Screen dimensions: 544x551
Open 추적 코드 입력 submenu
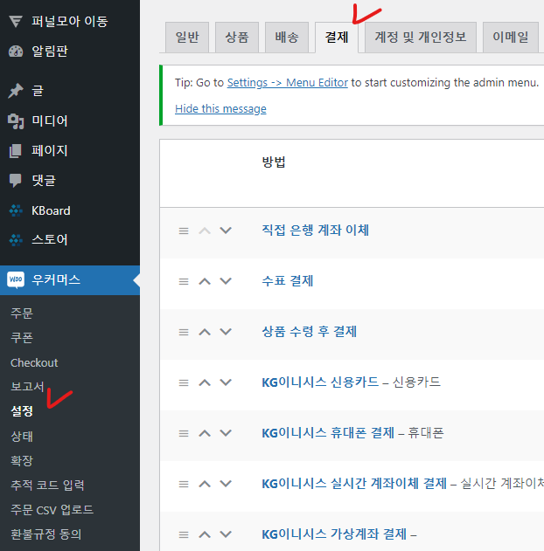click(x=47, y=486)
